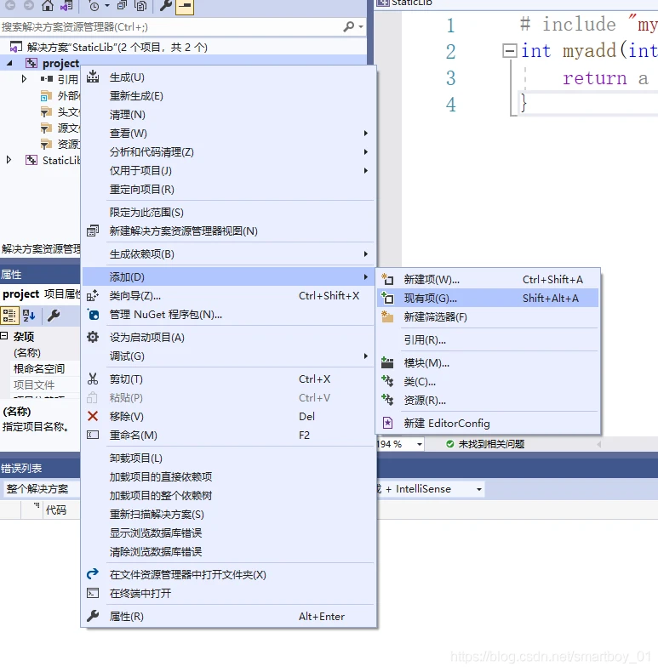The height and width of the screenshot is (672, 658).
Task: Click the Home icon in Solution Explorer toolbar
Action: click(x=48, y=6)
